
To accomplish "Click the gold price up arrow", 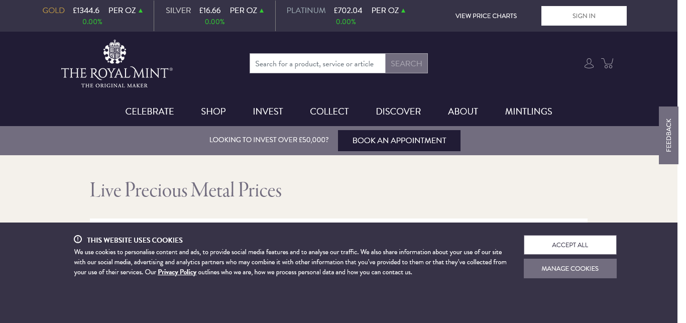I will click(x=141, y=11).
